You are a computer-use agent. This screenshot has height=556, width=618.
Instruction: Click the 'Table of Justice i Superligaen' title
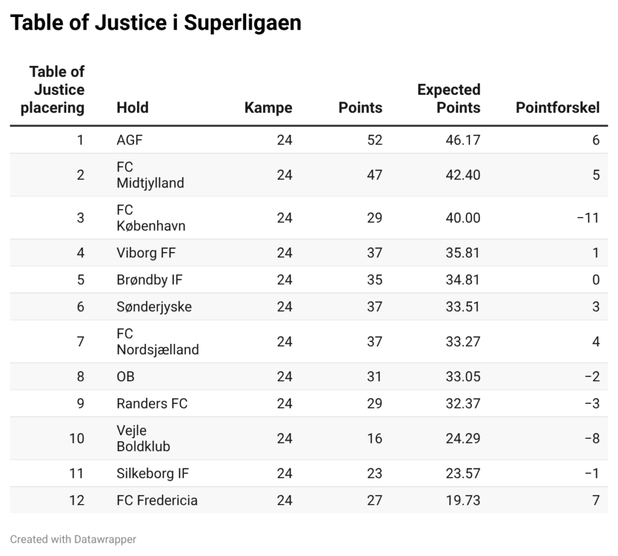click(x=156, y=23)
